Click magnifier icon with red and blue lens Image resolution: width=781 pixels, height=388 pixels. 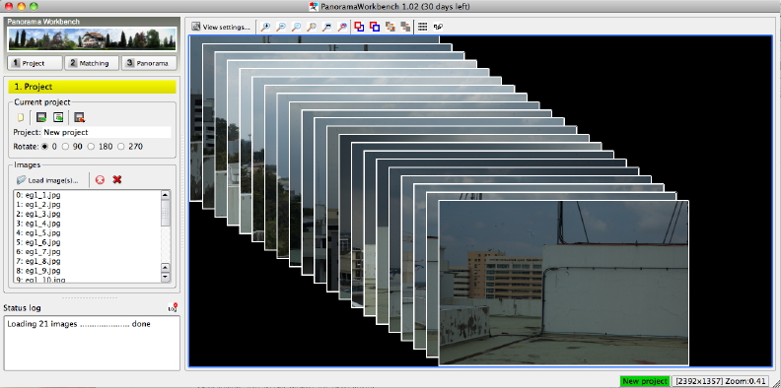click(343, 27)
